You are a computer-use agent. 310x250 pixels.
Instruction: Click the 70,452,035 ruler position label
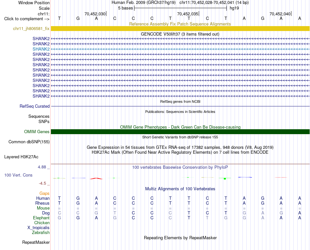pyautogui.click(x=187, y=14)
